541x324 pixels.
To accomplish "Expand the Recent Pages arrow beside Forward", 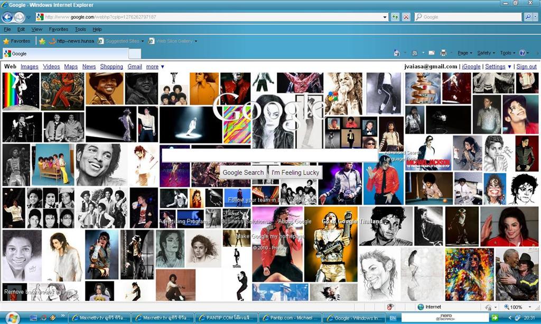I will click(x=29, y=17).
